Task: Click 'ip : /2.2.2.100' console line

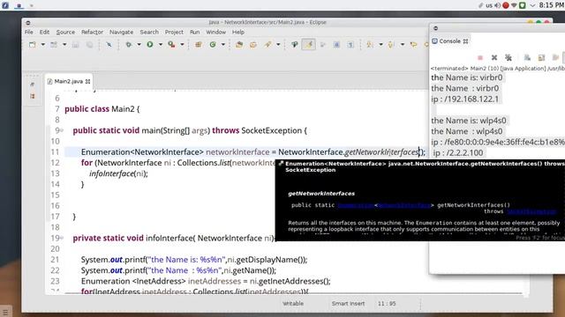Action: click(458, 152)
